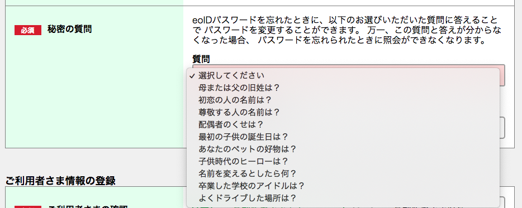
Task: Click the 秘密の質問 row label
Action: (69, 29)
